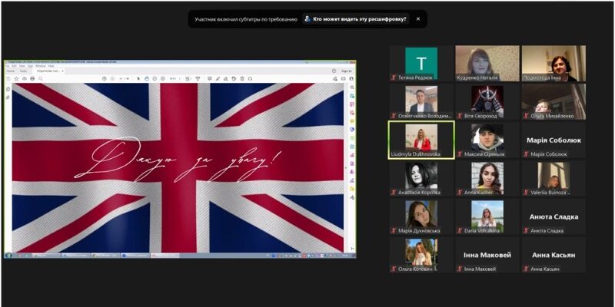The width and height of the screenshot is (615, 307).
Task: Click the star bookmark icon in Acrobat toolbar
Action: pos(16,79)
